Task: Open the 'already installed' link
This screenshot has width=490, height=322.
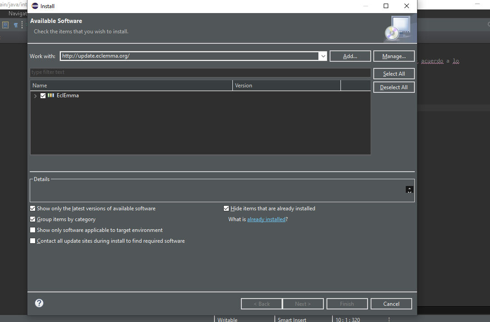Action: pyautogui.click(x=266, y=219)
